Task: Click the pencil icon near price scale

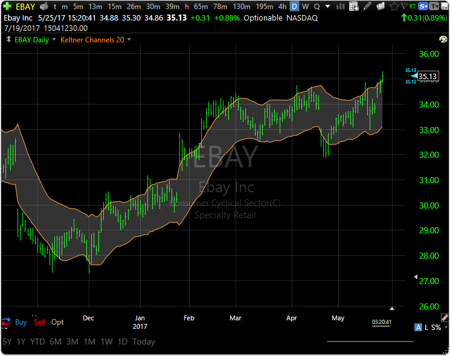Action: pos(445,317)
